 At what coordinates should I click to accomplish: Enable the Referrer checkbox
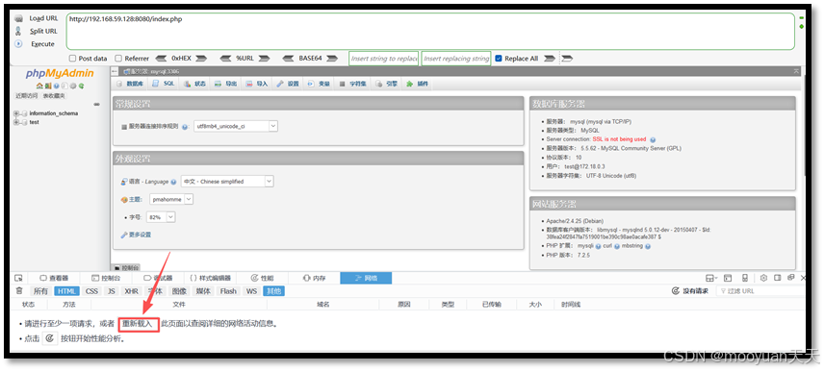(118, 59)
